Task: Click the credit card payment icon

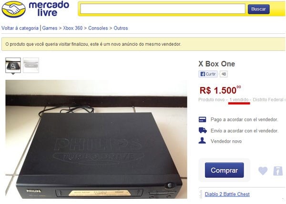Action: tap(202, 119)
